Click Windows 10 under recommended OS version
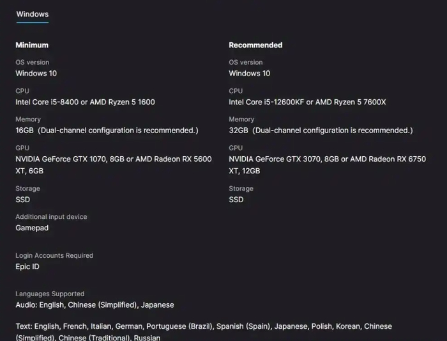Screen dimensions: 447x341 [x=250, y=74]
